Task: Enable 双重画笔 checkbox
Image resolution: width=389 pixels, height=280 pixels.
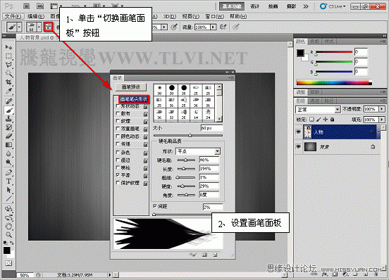Action: tap(118, 129)
